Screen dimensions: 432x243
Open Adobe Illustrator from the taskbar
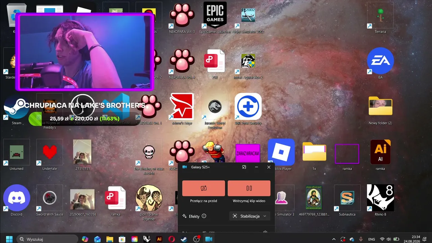(x=159, y=239)
